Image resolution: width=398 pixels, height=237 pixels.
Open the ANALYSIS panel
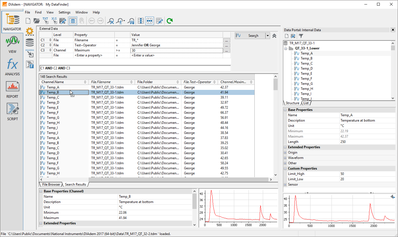tap(12, 67)
